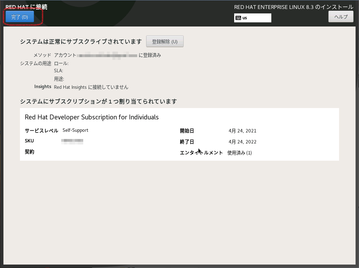
Task: Click the サービスレベル label
Action: coord(41,131)
